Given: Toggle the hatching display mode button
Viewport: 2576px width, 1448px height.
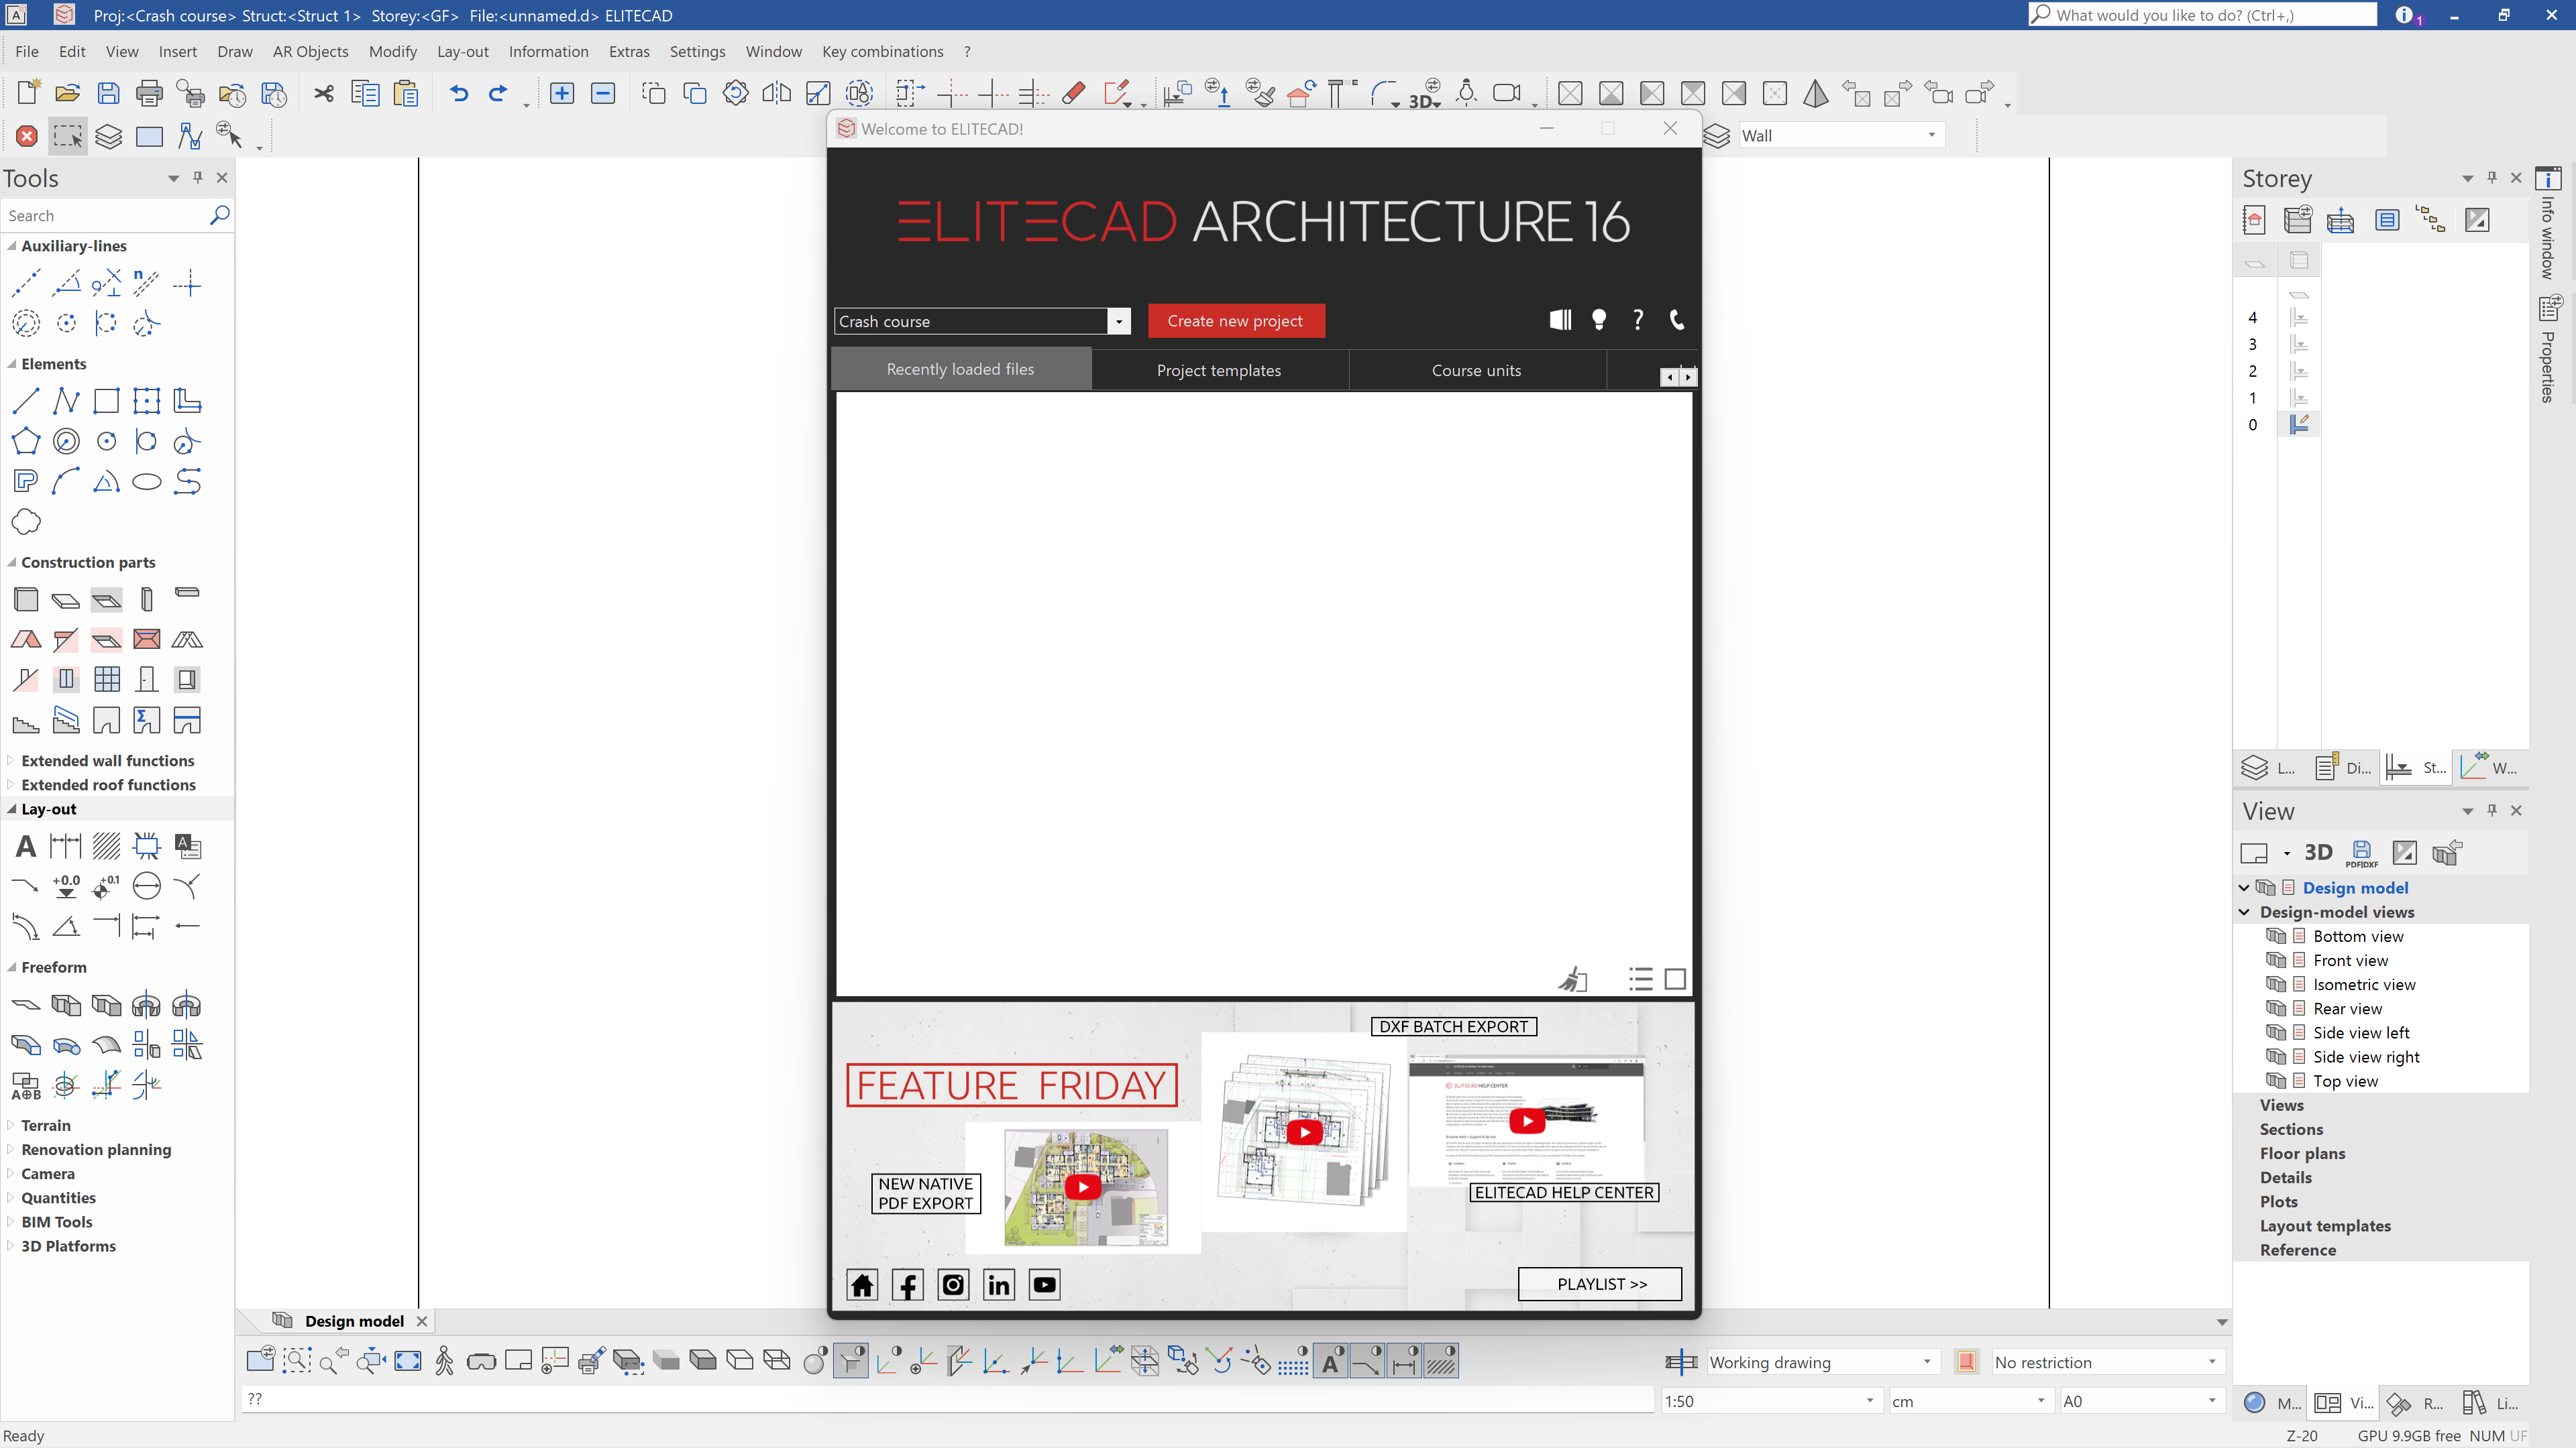Looking at the screenshot, I should coord(1441,1361).
